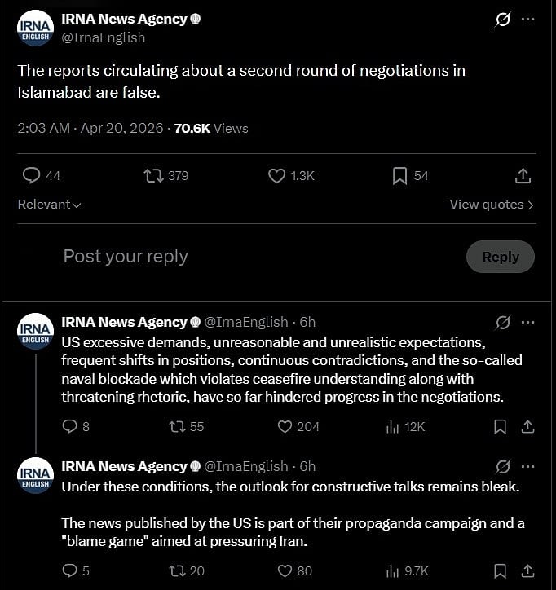Reply to the post with 5 comments
556x590 pixels.
click(x=70, y=570)
